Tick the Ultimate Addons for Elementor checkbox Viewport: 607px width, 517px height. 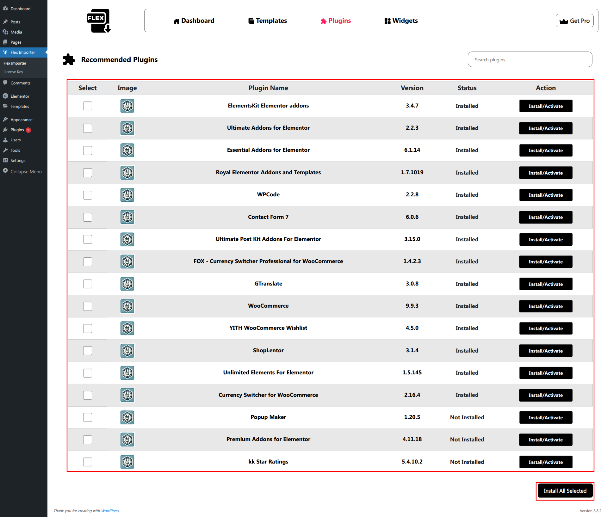click(88, 128)
